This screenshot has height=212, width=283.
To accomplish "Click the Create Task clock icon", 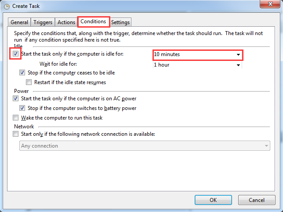I will point(7,7).
